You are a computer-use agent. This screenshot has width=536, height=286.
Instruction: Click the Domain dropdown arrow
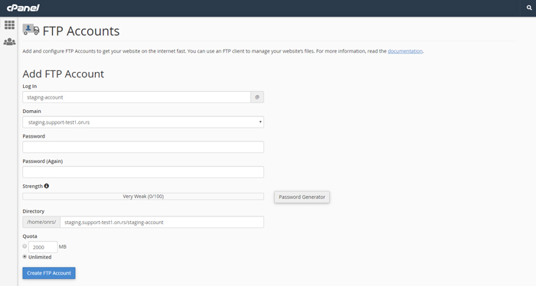[260, 122]
